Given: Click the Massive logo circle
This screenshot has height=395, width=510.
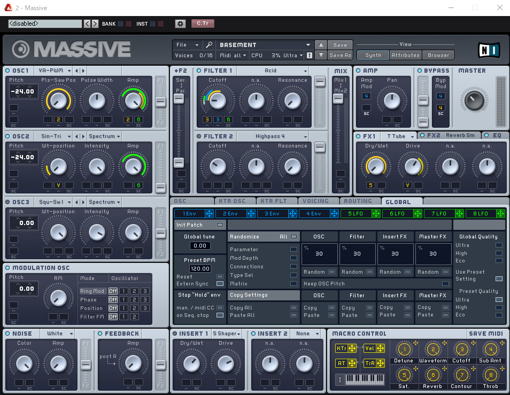Looking at the screenshot, I should coord(20,49).
